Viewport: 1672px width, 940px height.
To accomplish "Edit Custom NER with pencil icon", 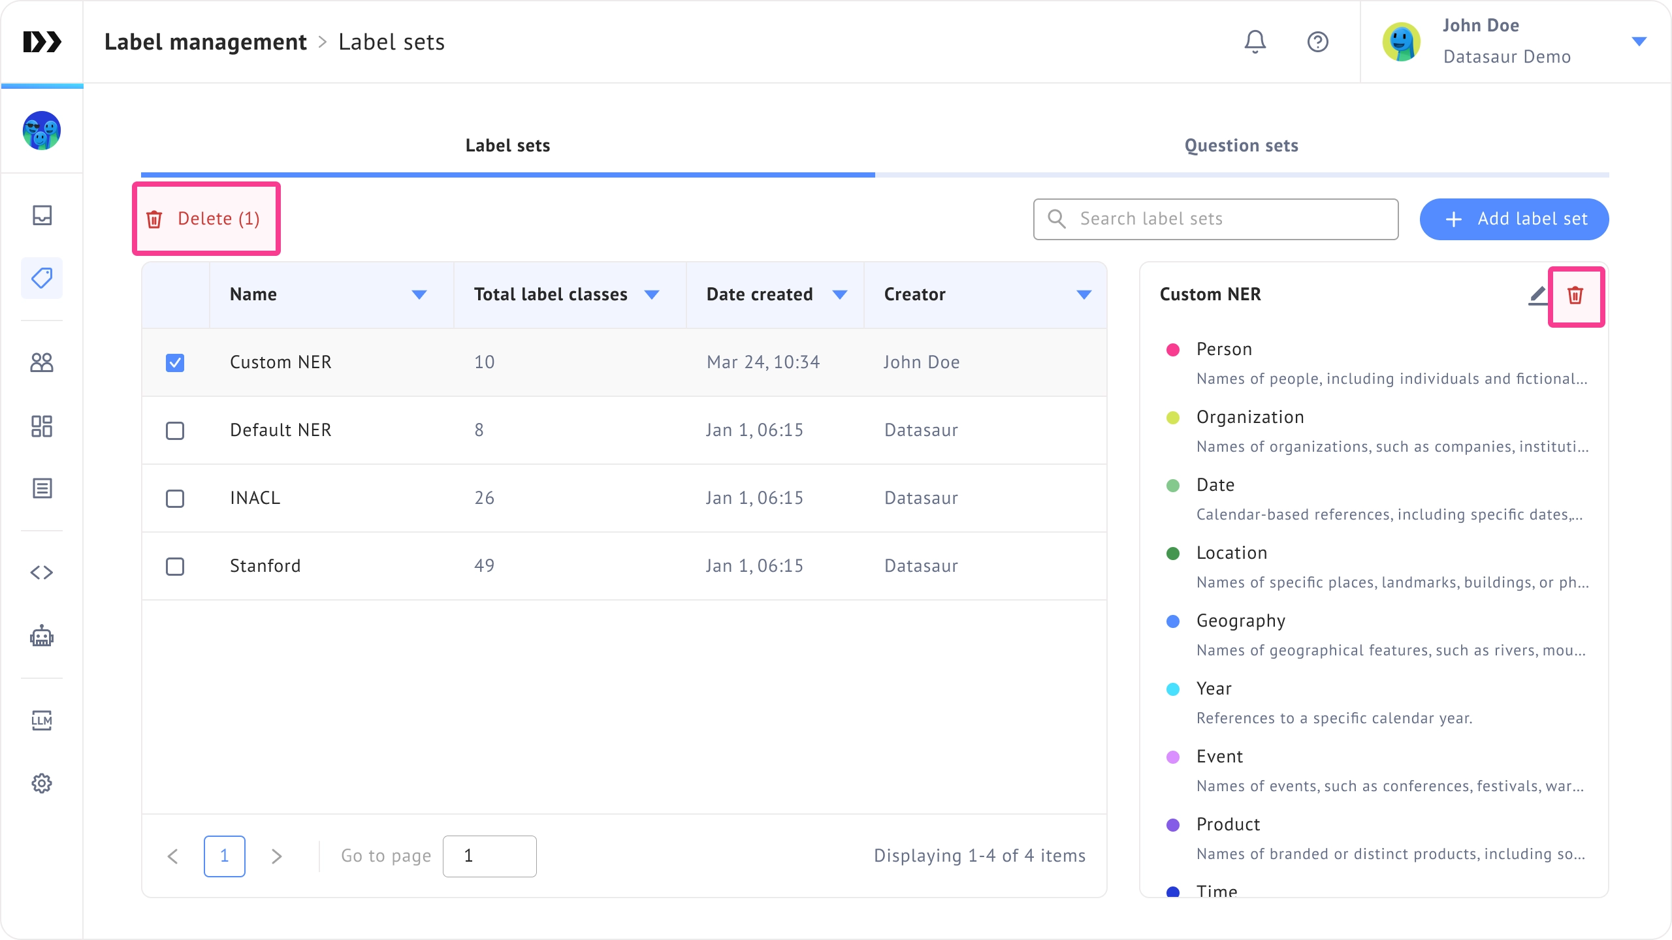I will pos(1538,295).
